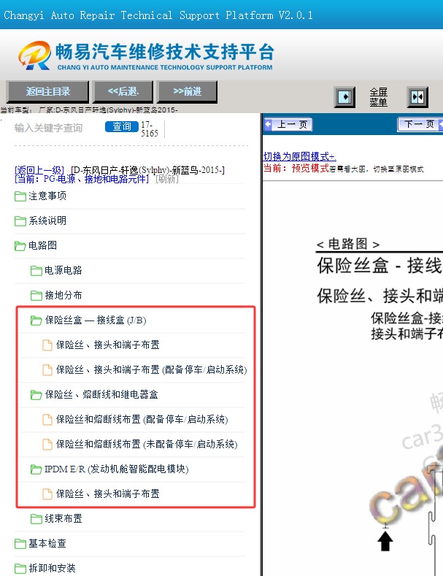This screenshot has width=443, height=576.
Task: Click open-folder icon beside 保险丝、熔断线和继电器盒
Action: (36, 395)
